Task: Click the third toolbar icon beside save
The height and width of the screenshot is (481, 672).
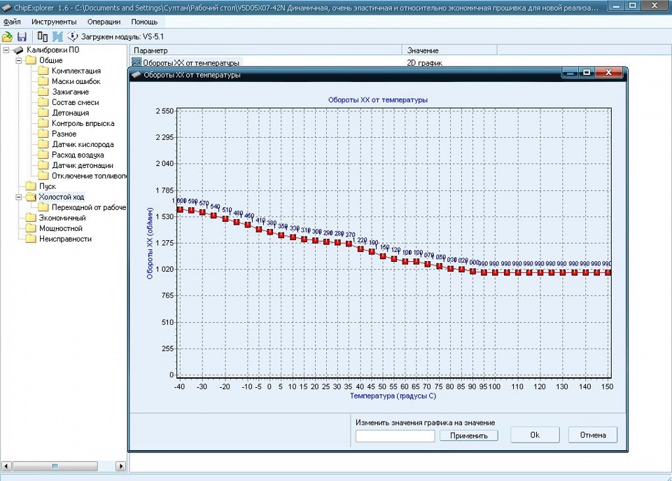Action: point(43,36)
